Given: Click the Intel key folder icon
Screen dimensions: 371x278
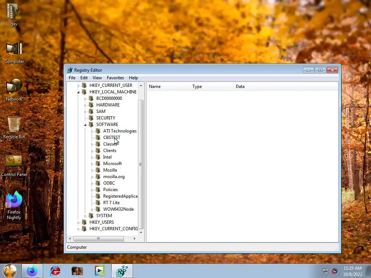Looking at the screenshot, I should 98,157.
